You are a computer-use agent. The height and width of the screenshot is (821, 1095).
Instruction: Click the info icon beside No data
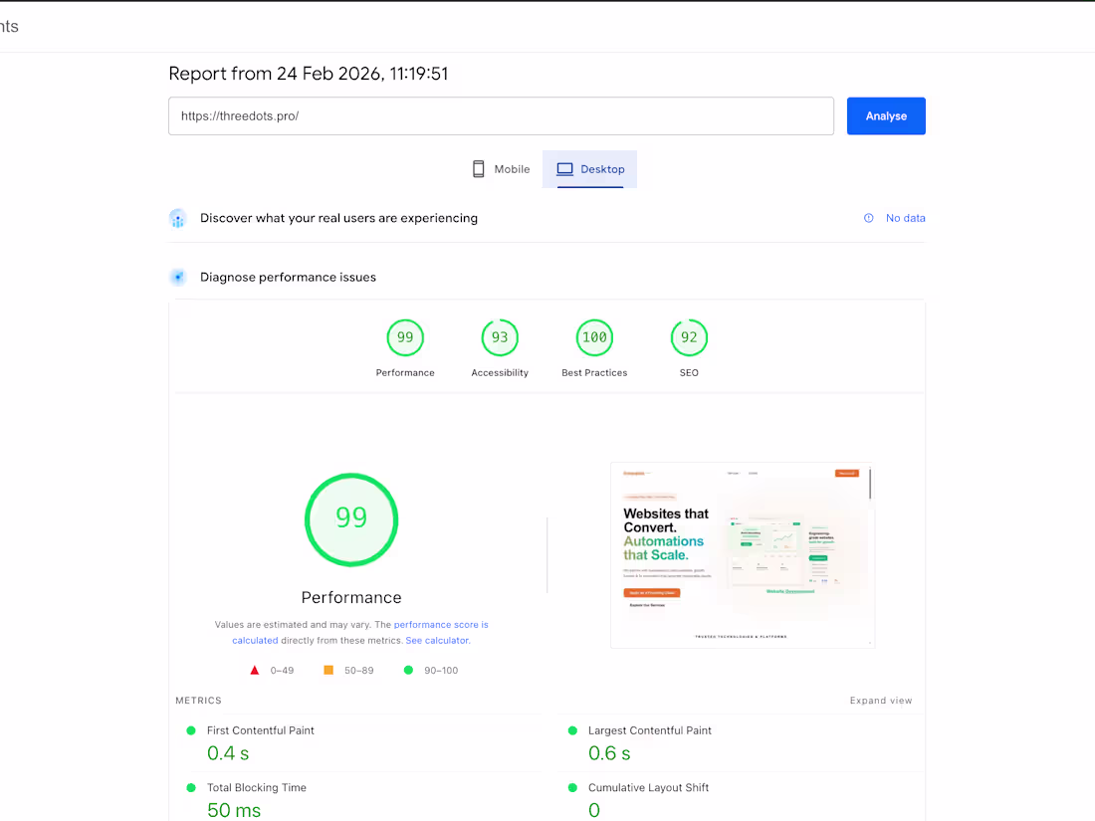click(869, 218)
